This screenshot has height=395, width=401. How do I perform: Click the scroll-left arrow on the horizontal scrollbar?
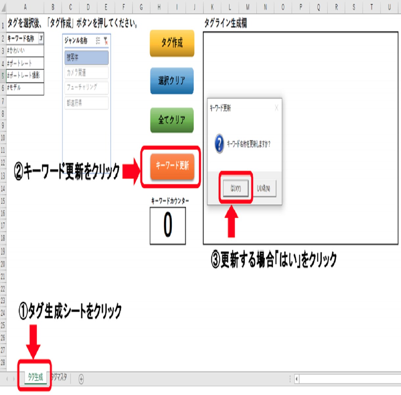tap(296, 379)
